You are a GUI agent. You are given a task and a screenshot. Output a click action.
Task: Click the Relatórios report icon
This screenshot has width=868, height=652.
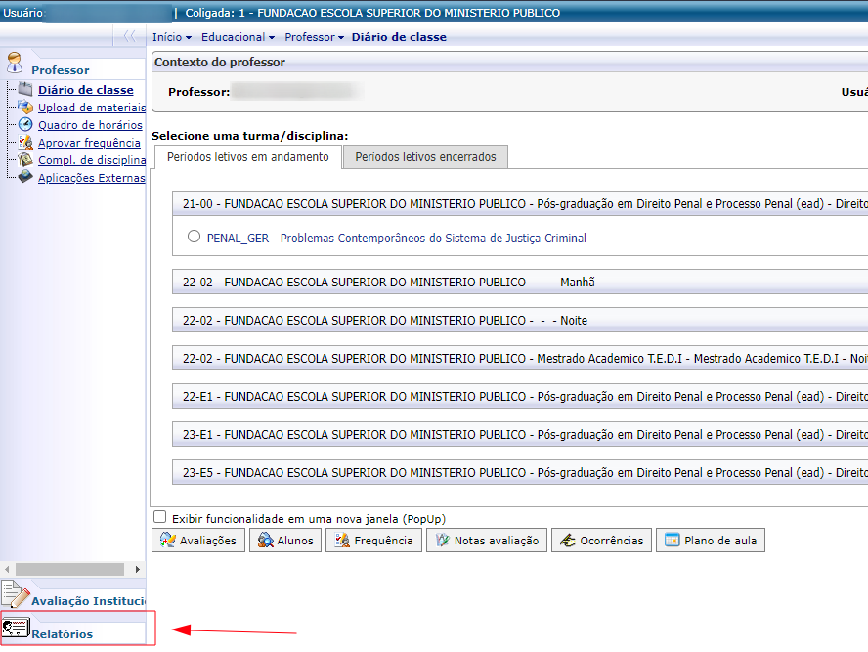pos(16,628)
